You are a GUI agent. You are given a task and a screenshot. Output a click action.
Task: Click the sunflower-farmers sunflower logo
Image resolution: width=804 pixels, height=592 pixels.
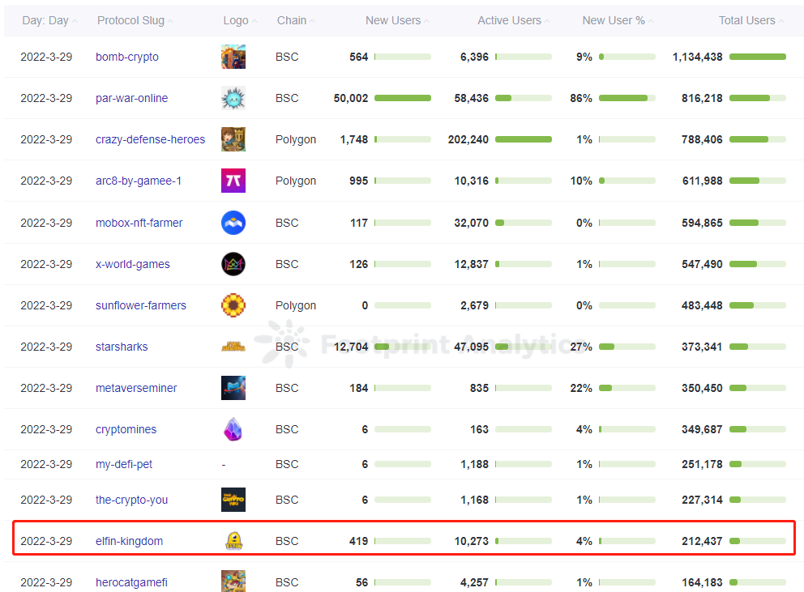coord(233,305)
